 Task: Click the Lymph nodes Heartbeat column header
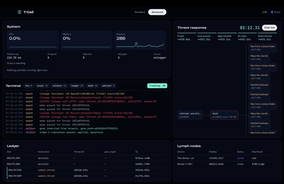point(257,152)
